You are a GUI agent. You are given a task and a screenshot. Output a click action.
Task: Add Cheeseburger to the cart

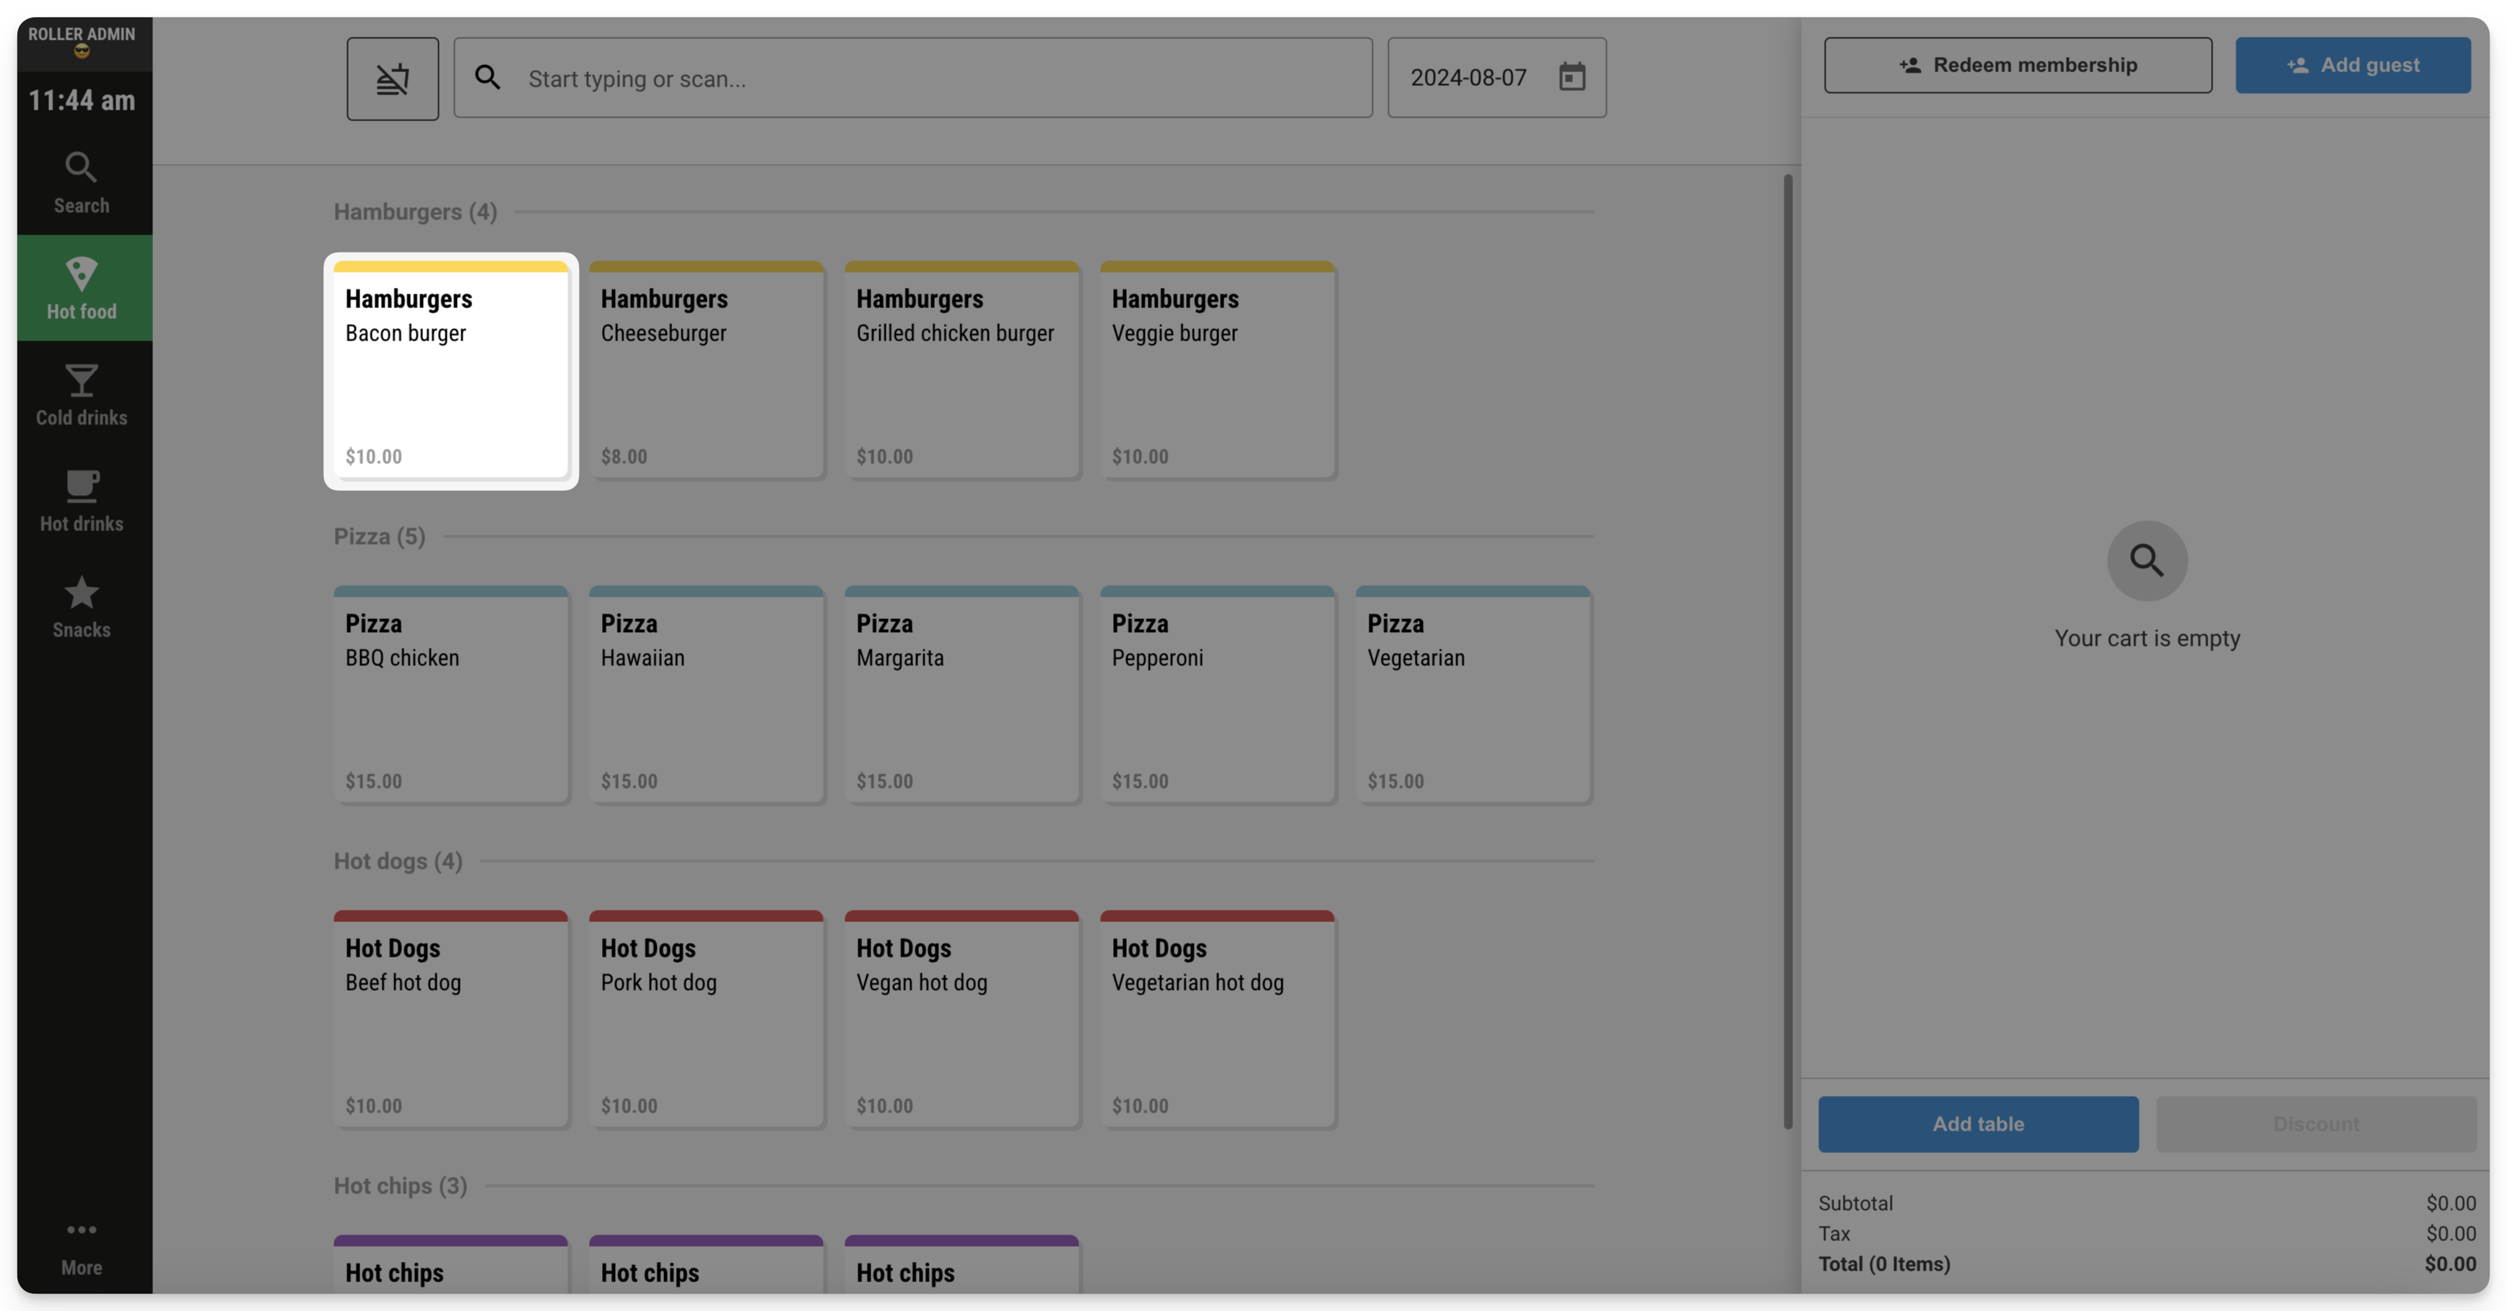coord(707,371)
